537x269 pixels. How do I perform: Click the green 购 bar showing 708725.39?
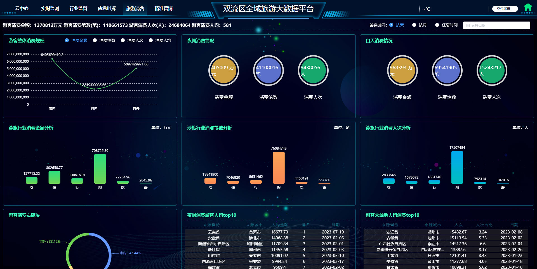pyautogui.click(x=100, y=169)
